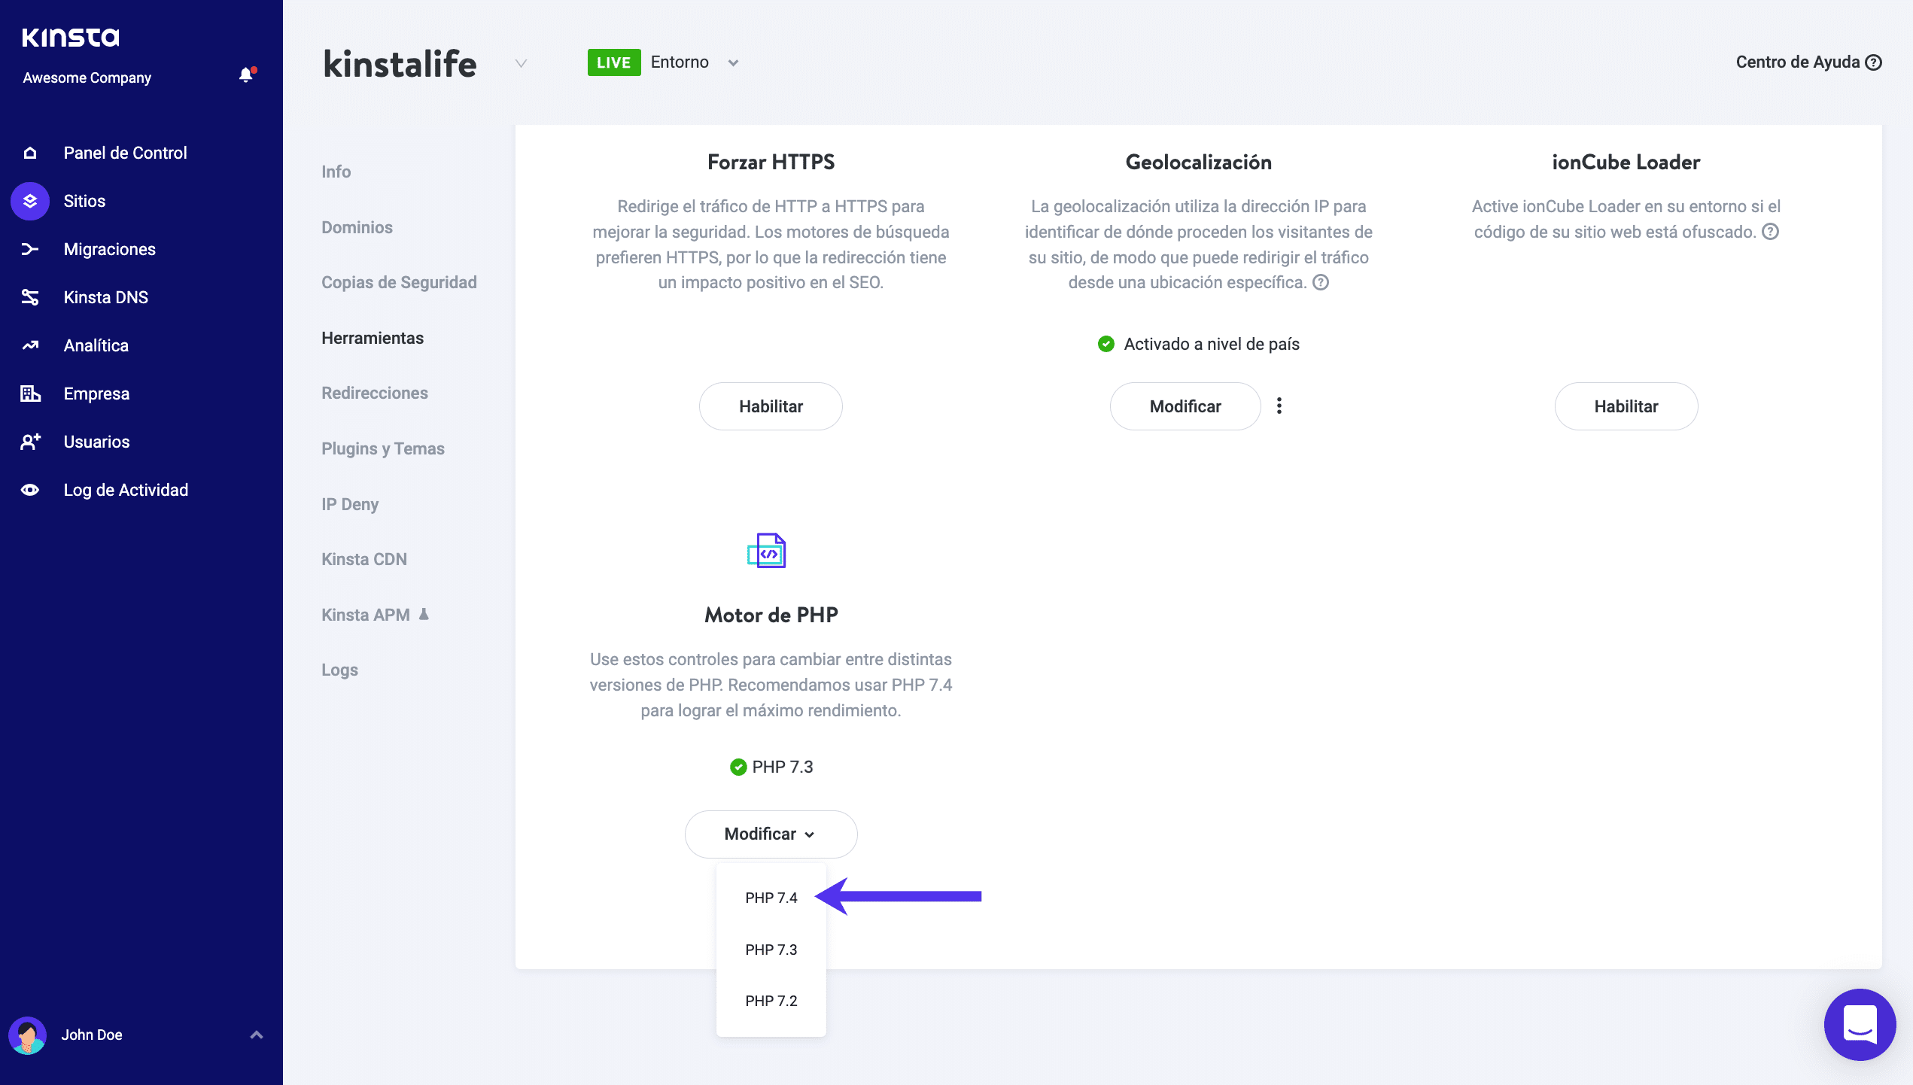This screenshot has height=1085, width=1913.
Task: Click Habilitar under Forzar HTTPS
Action: (771, 406)
